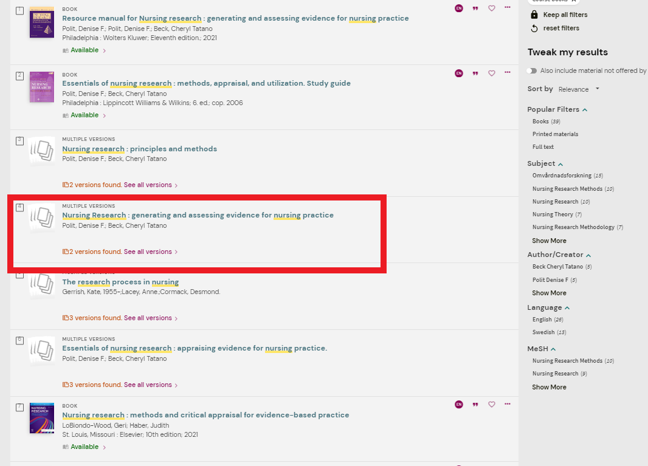
Task: Collapse the Author/Creator filter section
Action: coord(588,255)
